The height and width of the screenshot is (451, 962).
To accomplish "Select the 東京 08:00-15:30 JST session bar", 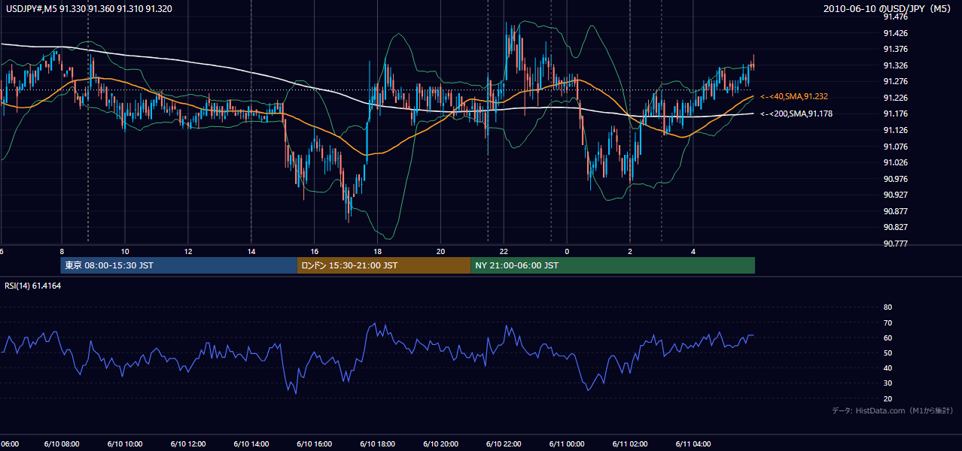I will pos(179,265).
